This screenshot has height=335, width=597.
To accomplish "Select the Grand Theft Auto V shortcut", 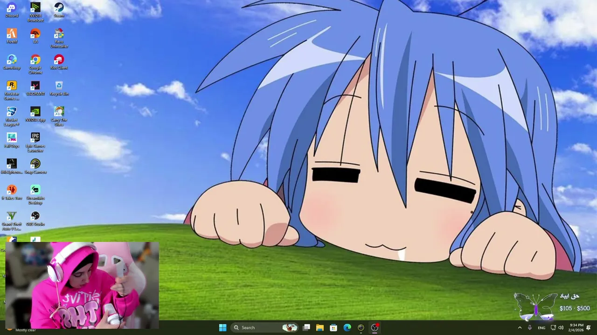I will 12,221.
